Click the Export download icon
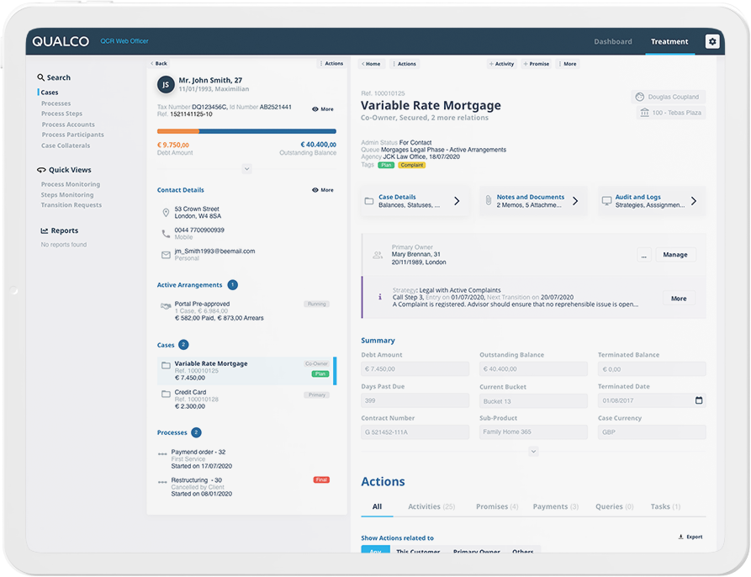The height and width of the screenshot is (577, 751). click(680, 537)
